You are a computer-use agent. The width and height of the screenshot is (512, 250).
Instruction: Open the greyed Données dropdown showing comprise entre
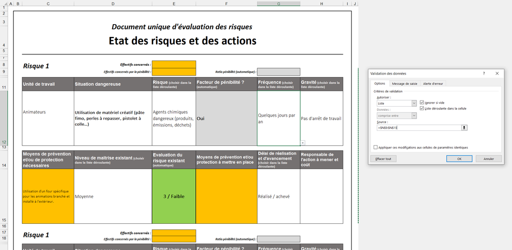[x=414, y=116]
